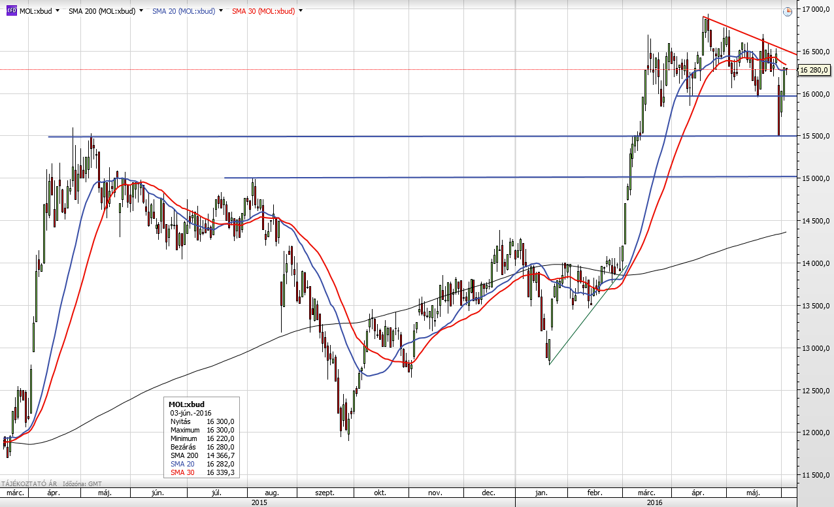The image size is (834, 507).
Task: Select the horizontal support line at 15 500
Action: click(392, 137)
